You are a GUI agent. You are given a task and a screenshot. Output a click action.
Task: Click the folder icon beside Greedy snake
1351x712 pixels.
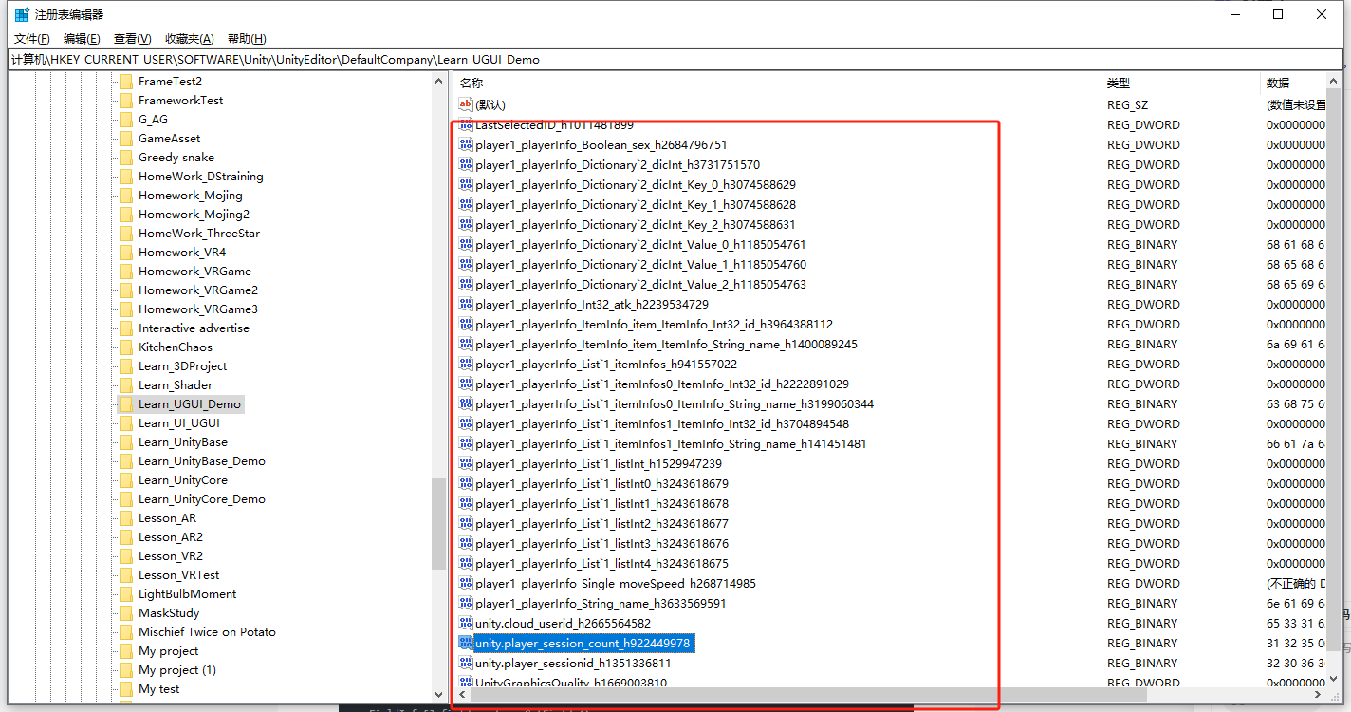(126, 157)
